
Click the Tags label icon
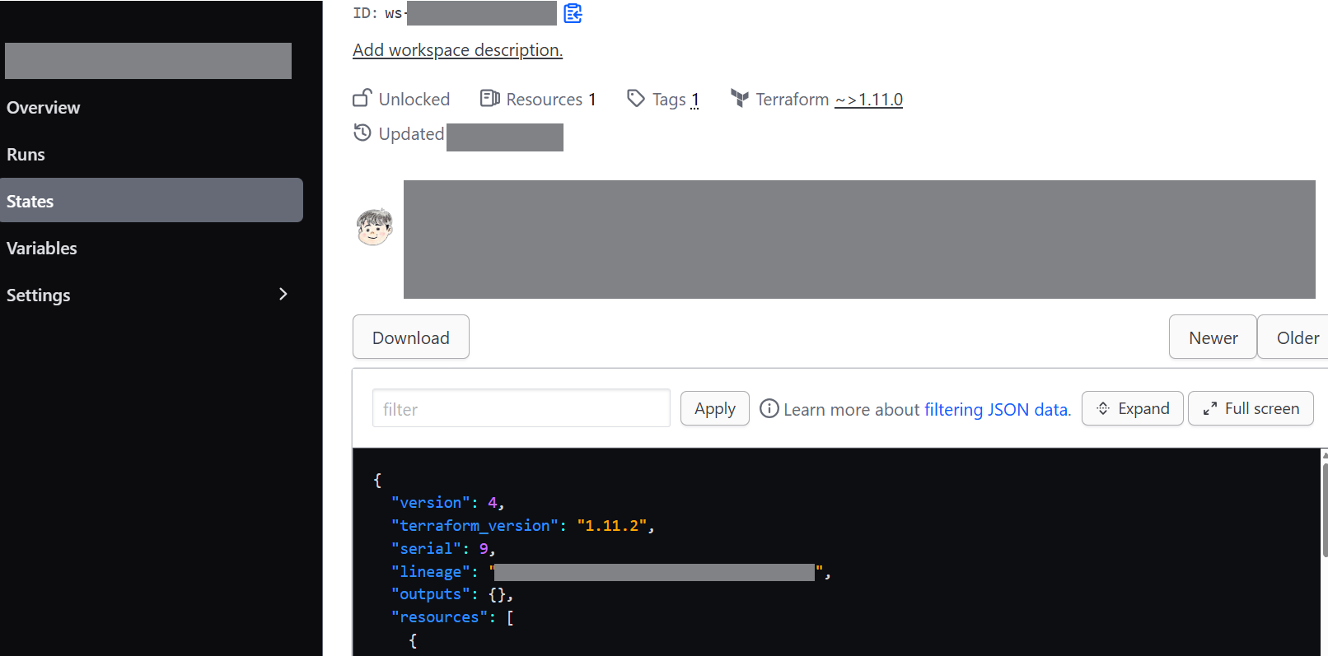[x=636, y=99]
